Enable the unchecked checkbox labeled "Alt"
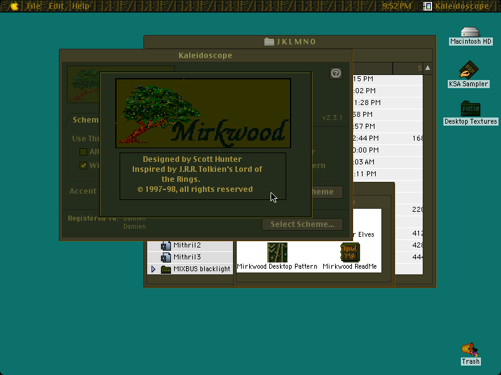The height and width of the screenshot is (375, 501). [x=83, y=152]
